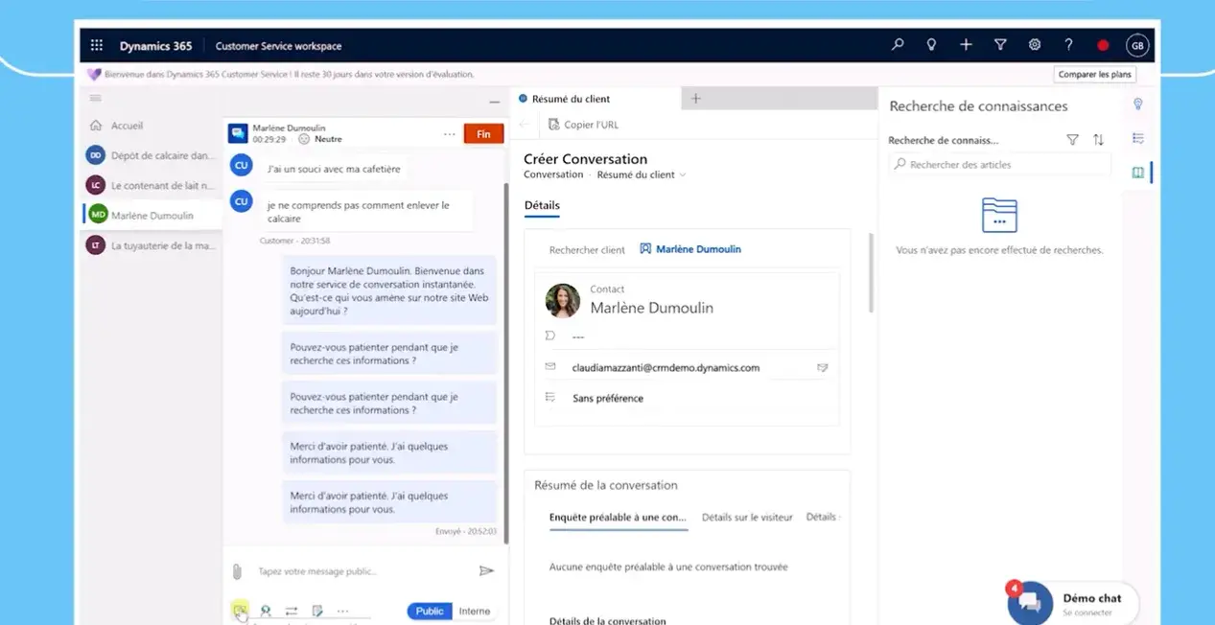Click the plus icon in the top bar
The image size is (1215, 625).
click(x=966, y=44)
